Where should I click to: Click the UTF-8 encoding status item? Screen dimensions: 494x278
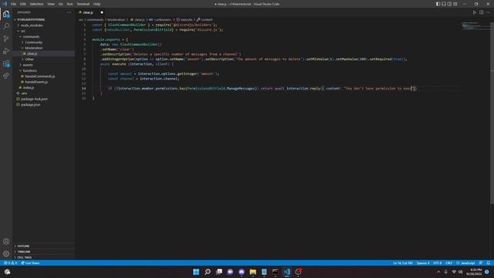pos(438,263)
